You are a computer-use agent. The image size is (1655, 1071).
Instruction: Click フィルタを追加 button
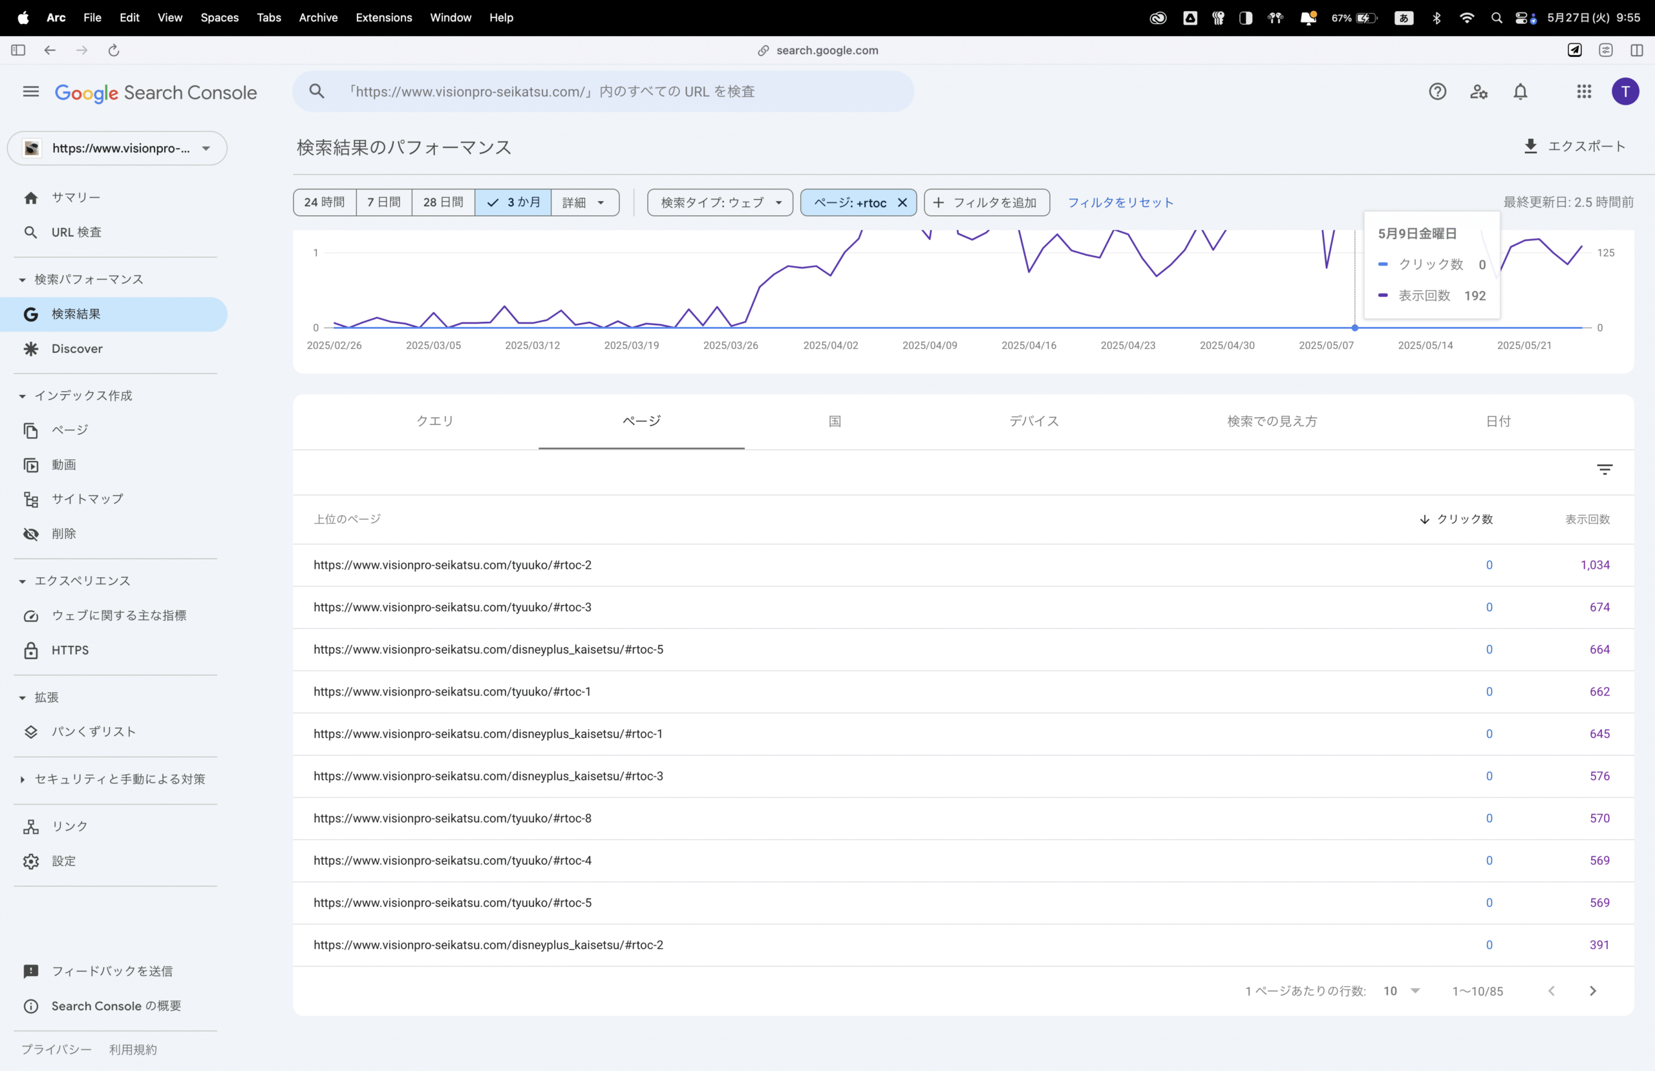tap(987, 202)
